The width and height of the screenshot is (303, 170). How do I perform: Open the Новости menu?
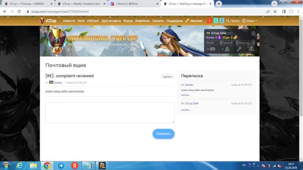(x=69, y=21)
